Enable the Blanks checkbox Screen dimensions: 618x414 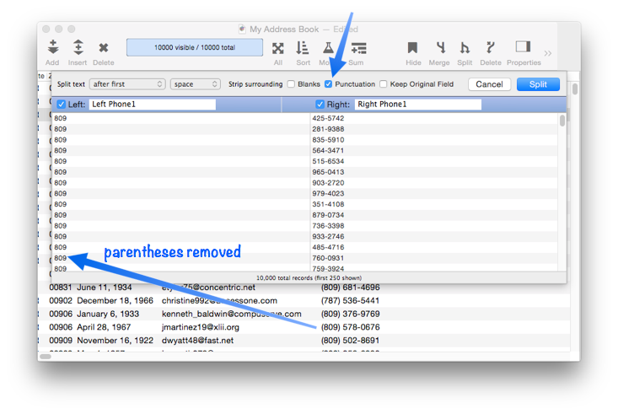tap(291, 84)
